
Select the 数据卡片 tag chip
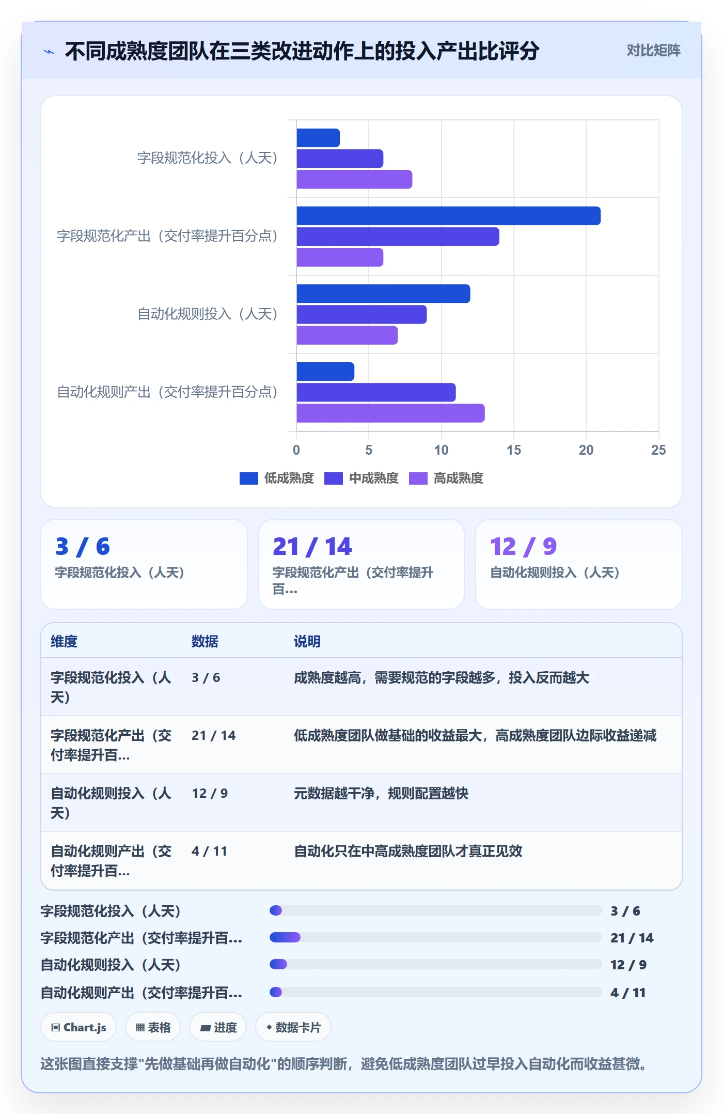click(x=293, y=1027)
